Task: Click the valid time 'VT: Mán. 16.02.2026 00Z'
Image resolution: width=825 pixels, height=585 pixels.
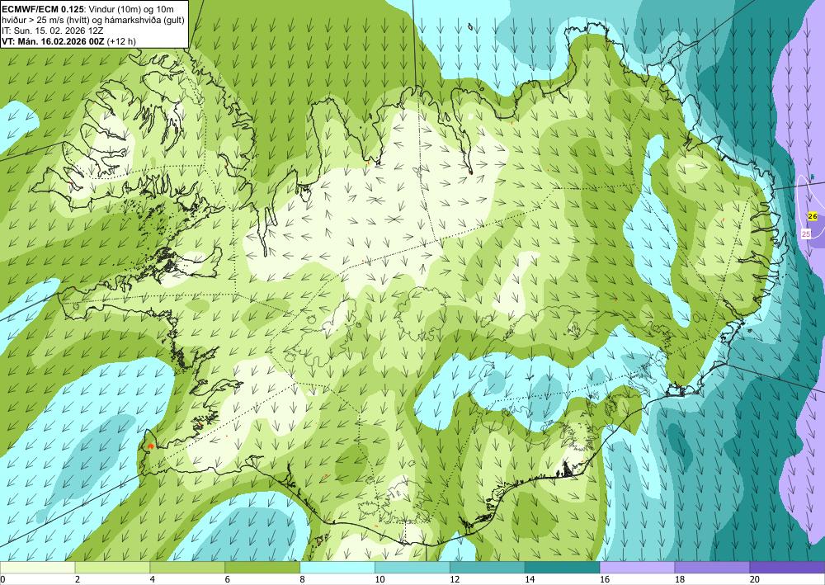Action: click(x=53, y=41)
